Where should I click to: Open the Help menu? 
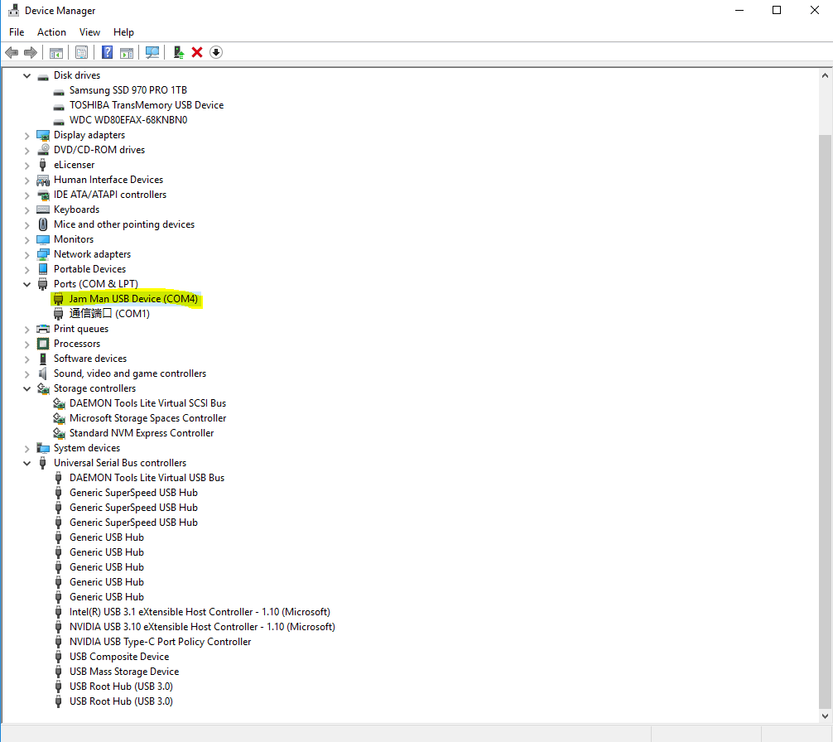coord(123,32)
